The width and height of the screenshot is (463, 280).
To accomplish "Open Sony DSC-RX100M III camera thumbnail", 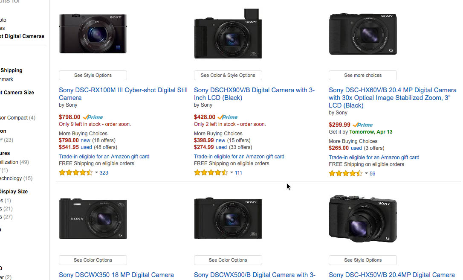I will (93, 34).
